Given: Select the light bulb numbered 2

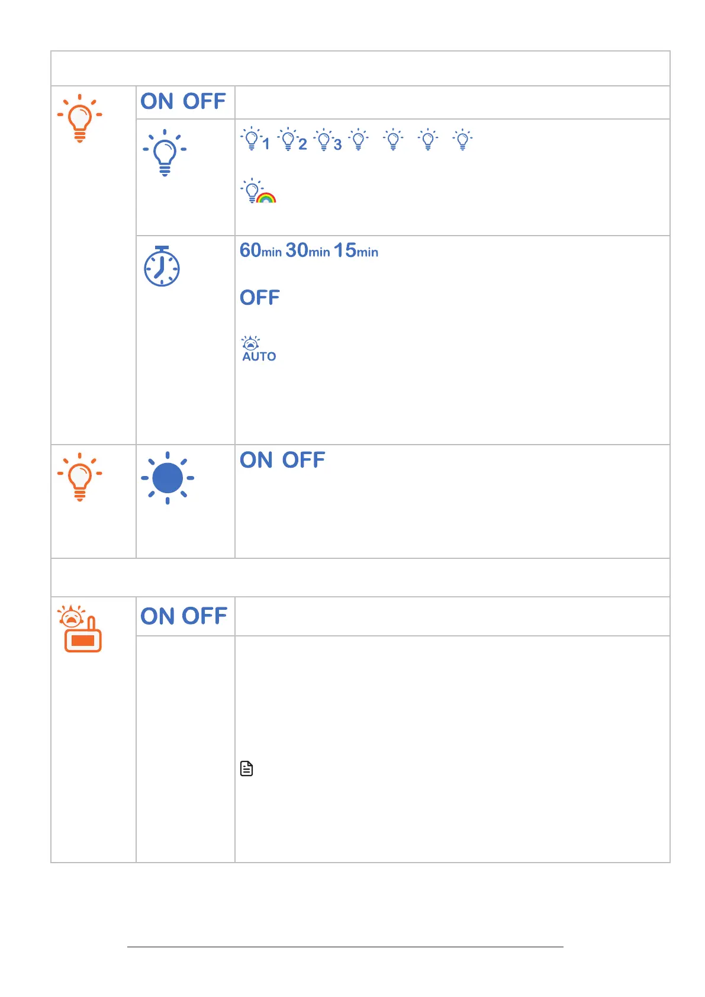Looking at the screenshot, I should point(292,140).
